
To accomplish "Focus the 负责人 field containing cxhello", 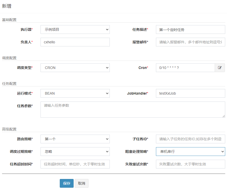I will 75,42.
